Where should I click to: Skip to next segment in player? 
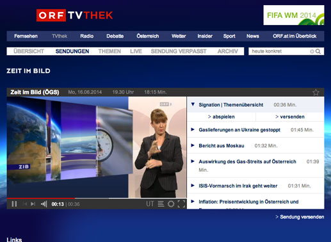tap(33, 204)
